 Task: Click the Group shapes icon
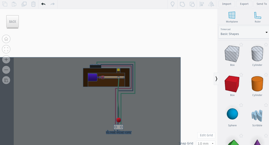click(x=182, y=4)
